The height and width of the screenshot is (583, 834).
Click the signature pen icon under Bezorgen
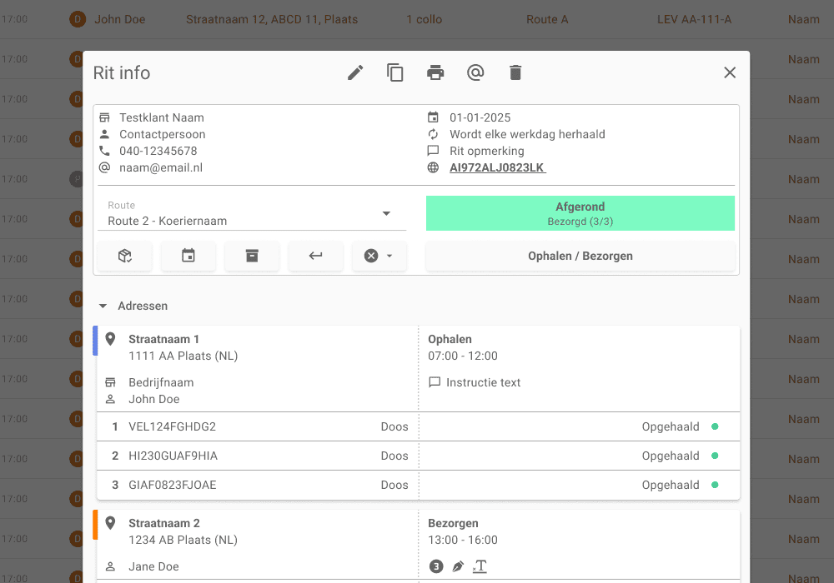click(457, 566)
